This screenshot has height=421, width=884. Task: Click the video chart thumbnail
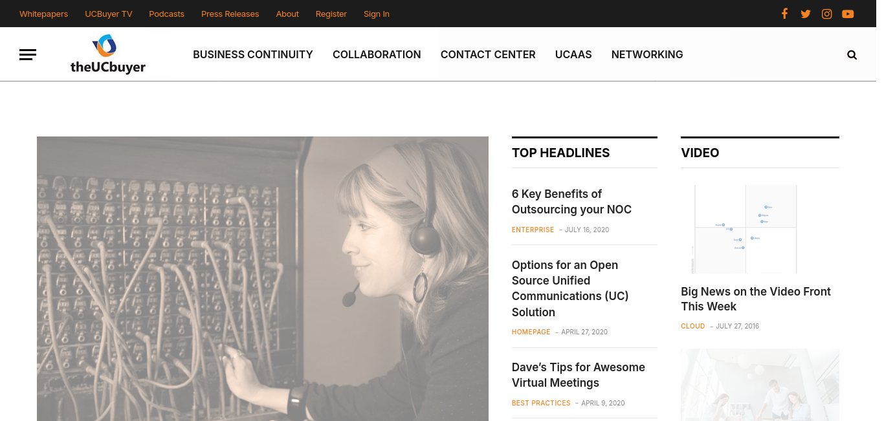(x=746, y=229)
